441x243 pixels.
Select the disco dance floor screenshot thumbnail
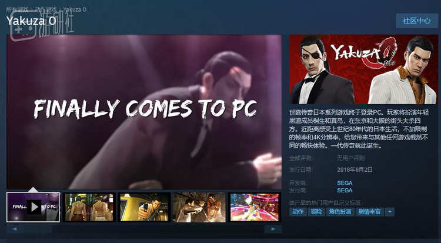tap(255, 207)
